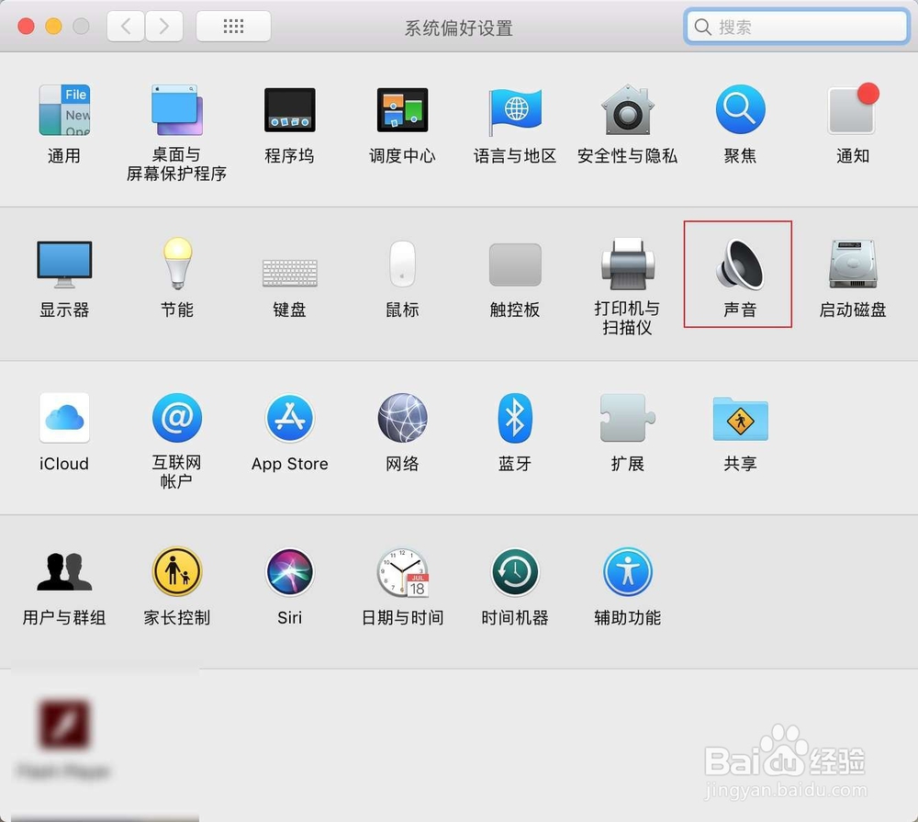The width and height of the screenshot is (918, 822).
Task: Open the App Store settings icon
Action: tap(289, 419)
